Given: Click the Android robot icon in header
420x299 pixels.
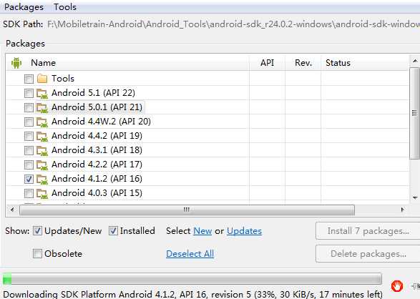Looking at the screenshot, I should 16,63.
